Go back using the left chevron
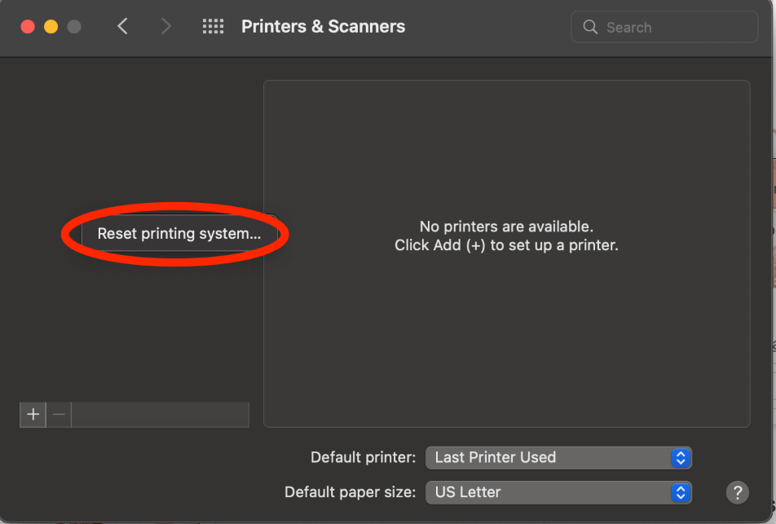776x524 pixels. [x=123, y=27]
